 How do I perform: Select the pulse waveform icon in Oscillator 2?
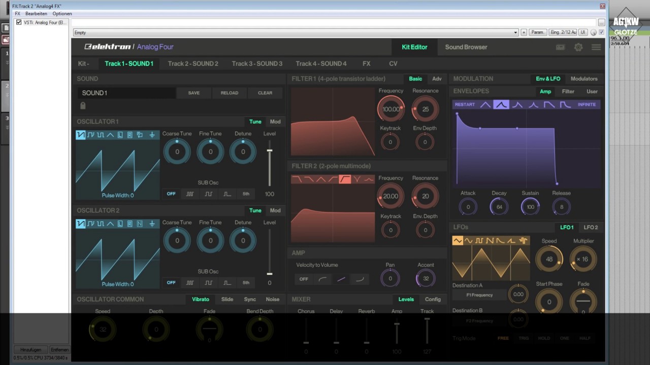101,224
